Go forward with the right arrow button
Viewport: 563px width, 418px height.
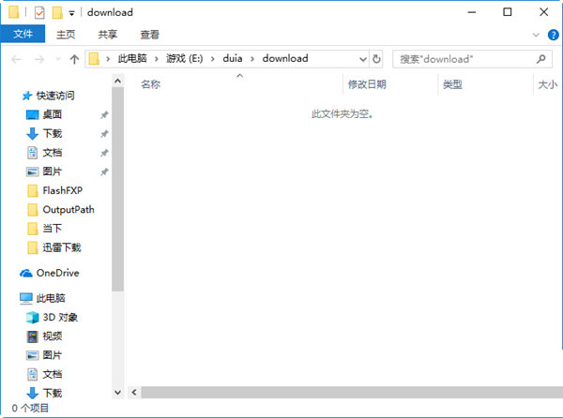tap(39, 59)
